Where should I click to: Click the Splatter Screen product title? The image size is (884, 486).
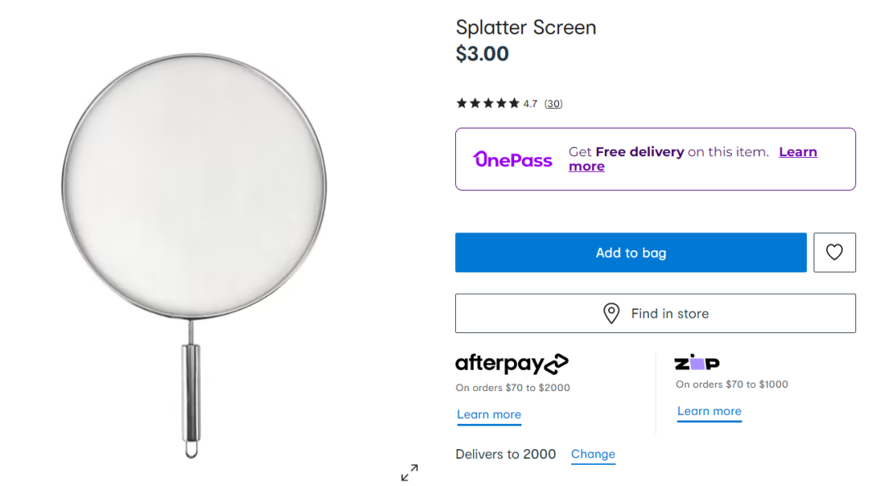point(525,27)
